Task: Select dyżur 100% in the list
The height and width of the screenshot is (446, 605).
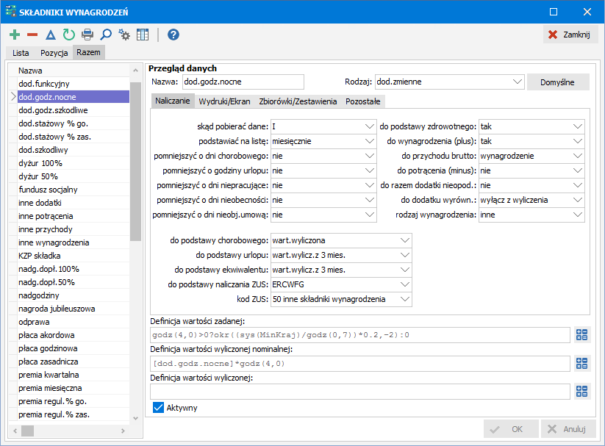Action: (x=74, y=163)
